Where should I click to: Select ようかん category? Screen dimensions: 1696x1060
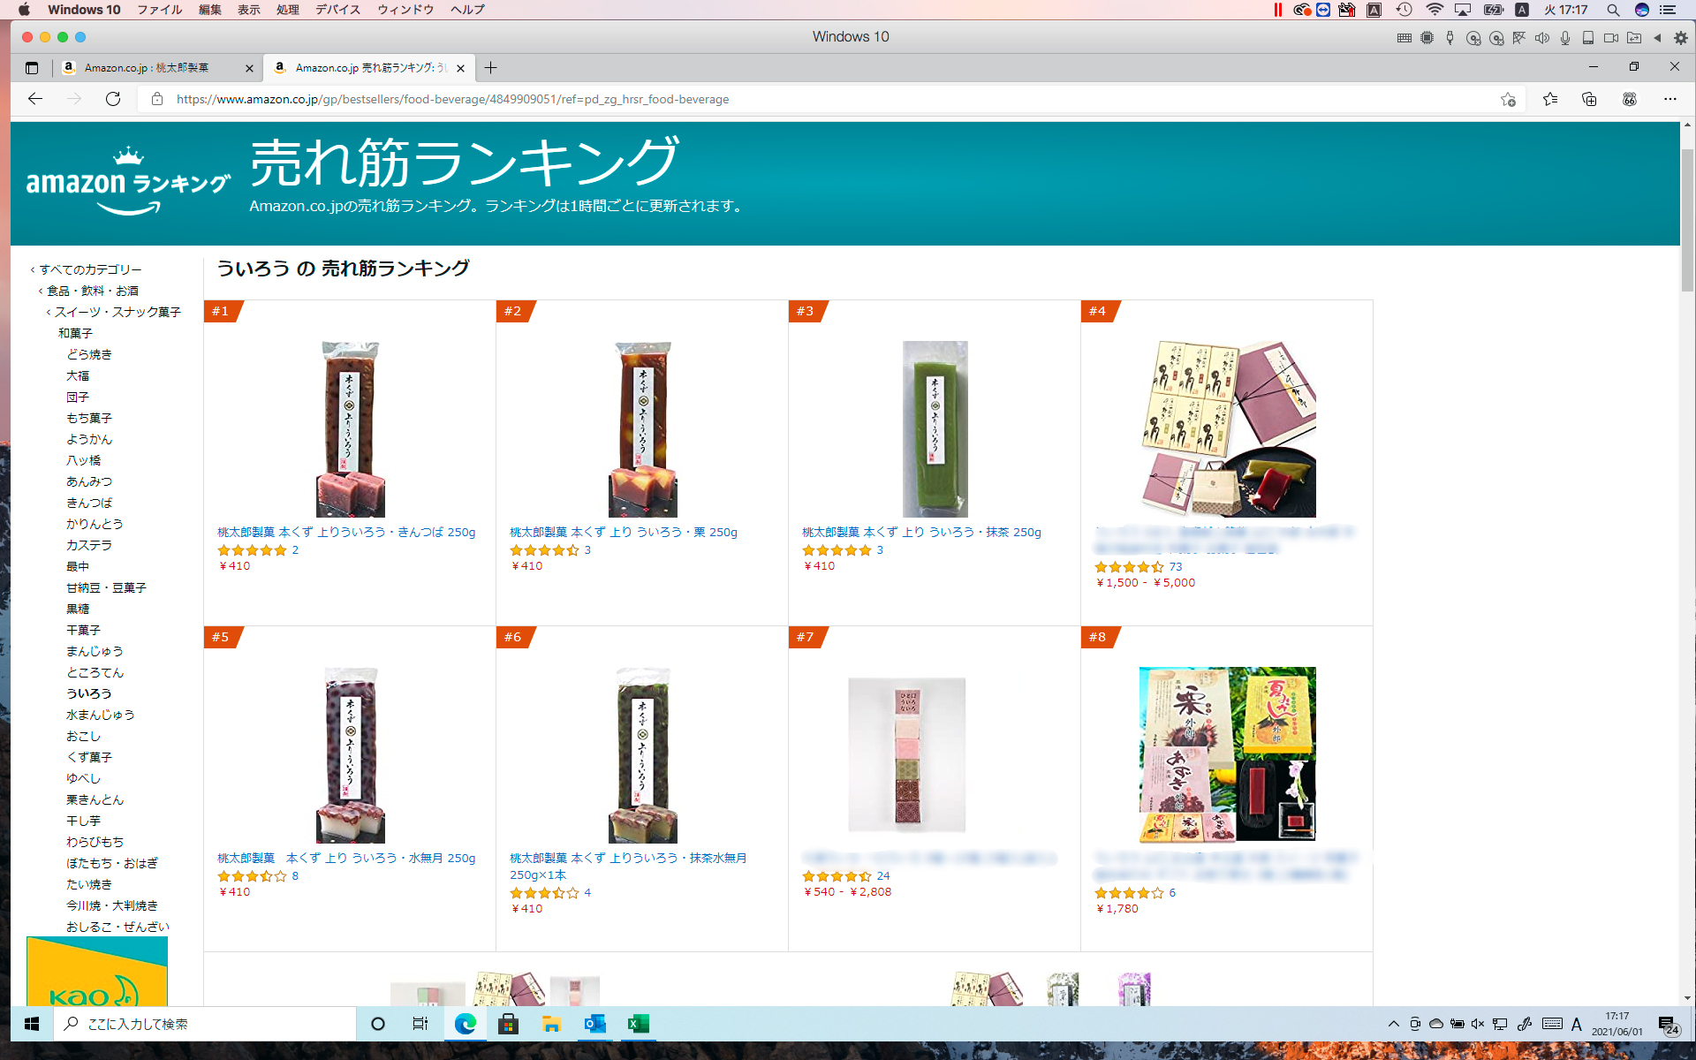(x=89, y=439)
